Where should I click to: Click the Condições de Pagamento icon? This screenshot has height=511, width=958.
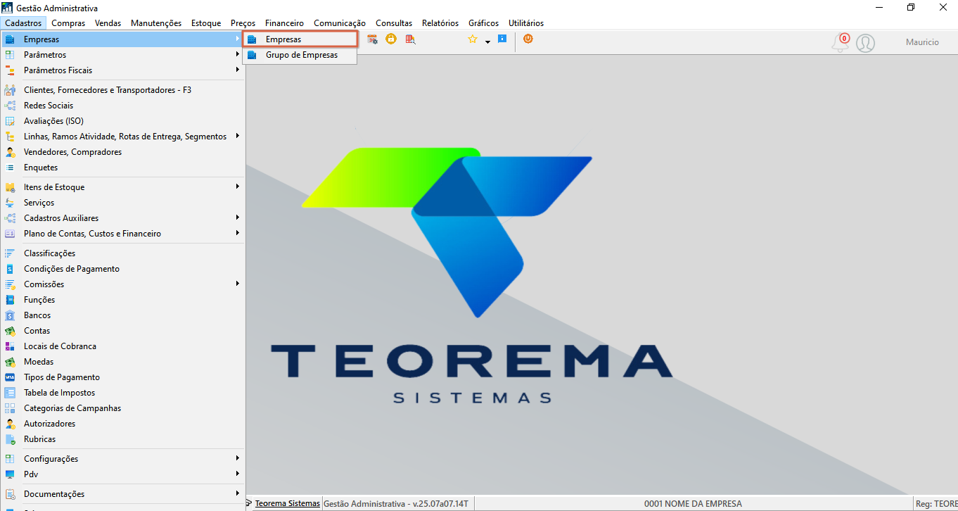10,269
